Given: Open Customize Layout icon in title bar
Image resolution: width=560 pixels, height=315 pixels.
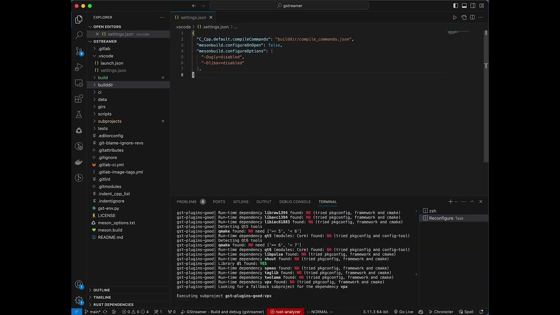Looking at the screenshot, I should (x=482, y=6).
